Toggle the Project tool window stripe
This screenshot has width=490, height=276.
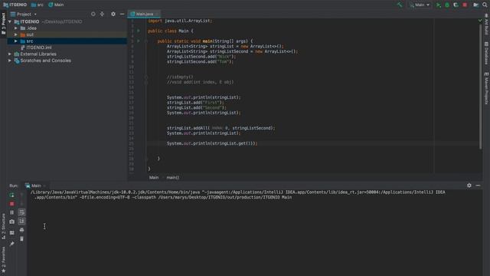click(3, 24)
